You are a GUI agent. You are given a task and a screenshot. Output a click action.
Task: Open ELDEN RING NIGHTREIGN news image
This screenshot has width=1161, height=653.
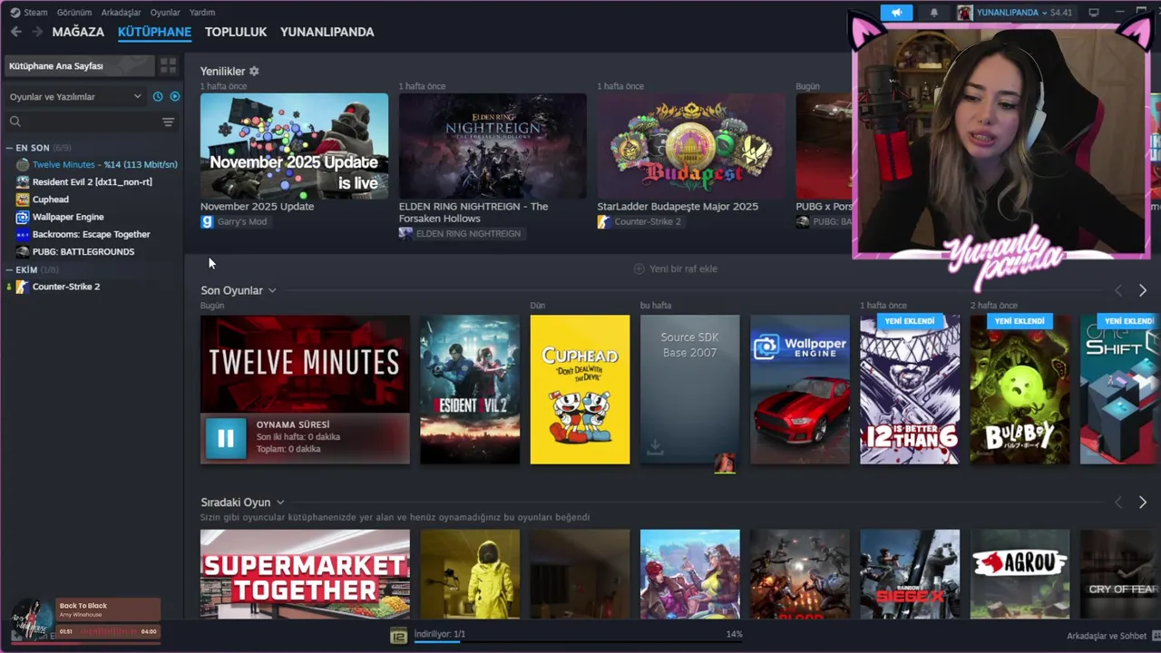click(x=493, y=146)
